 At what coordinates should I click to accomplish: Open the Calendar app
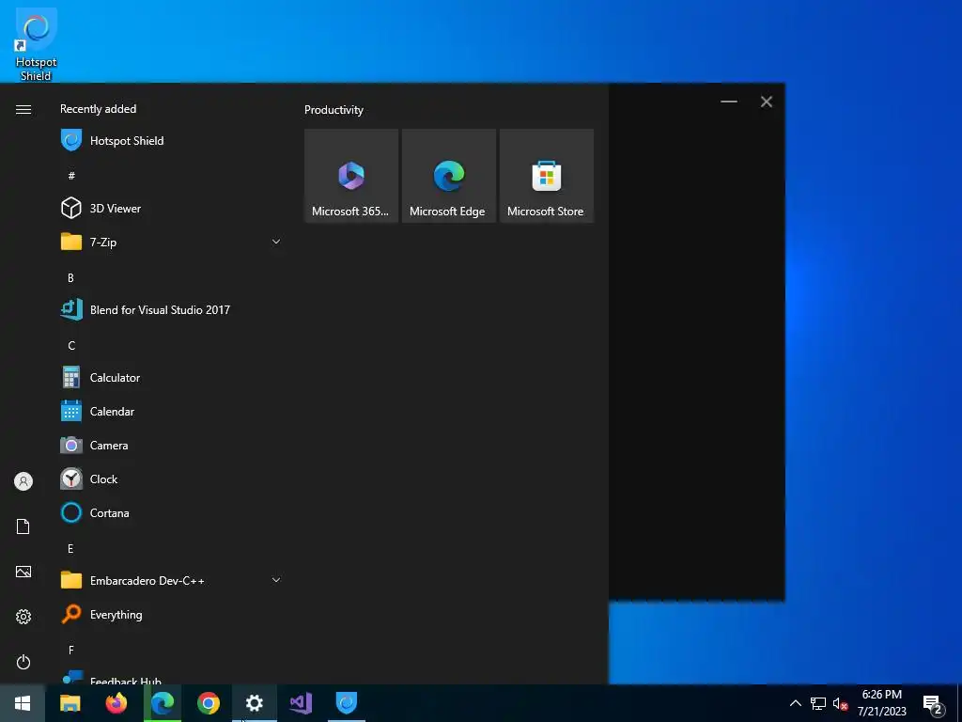[171, 412]
